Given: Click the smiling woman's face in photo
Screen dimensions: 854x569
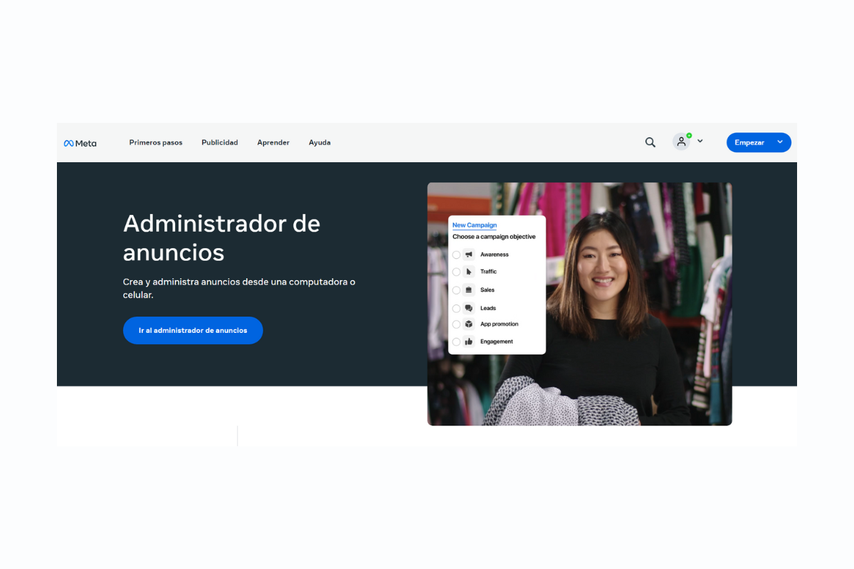Looking at the screenshot, I should pos(602,267).
